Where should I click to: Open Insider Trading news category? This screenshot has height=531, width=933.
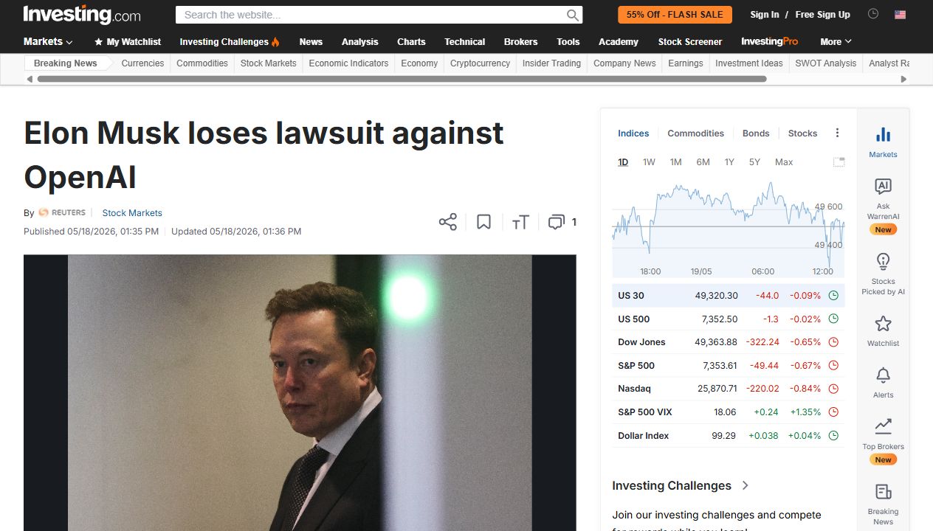coord(551,63)
